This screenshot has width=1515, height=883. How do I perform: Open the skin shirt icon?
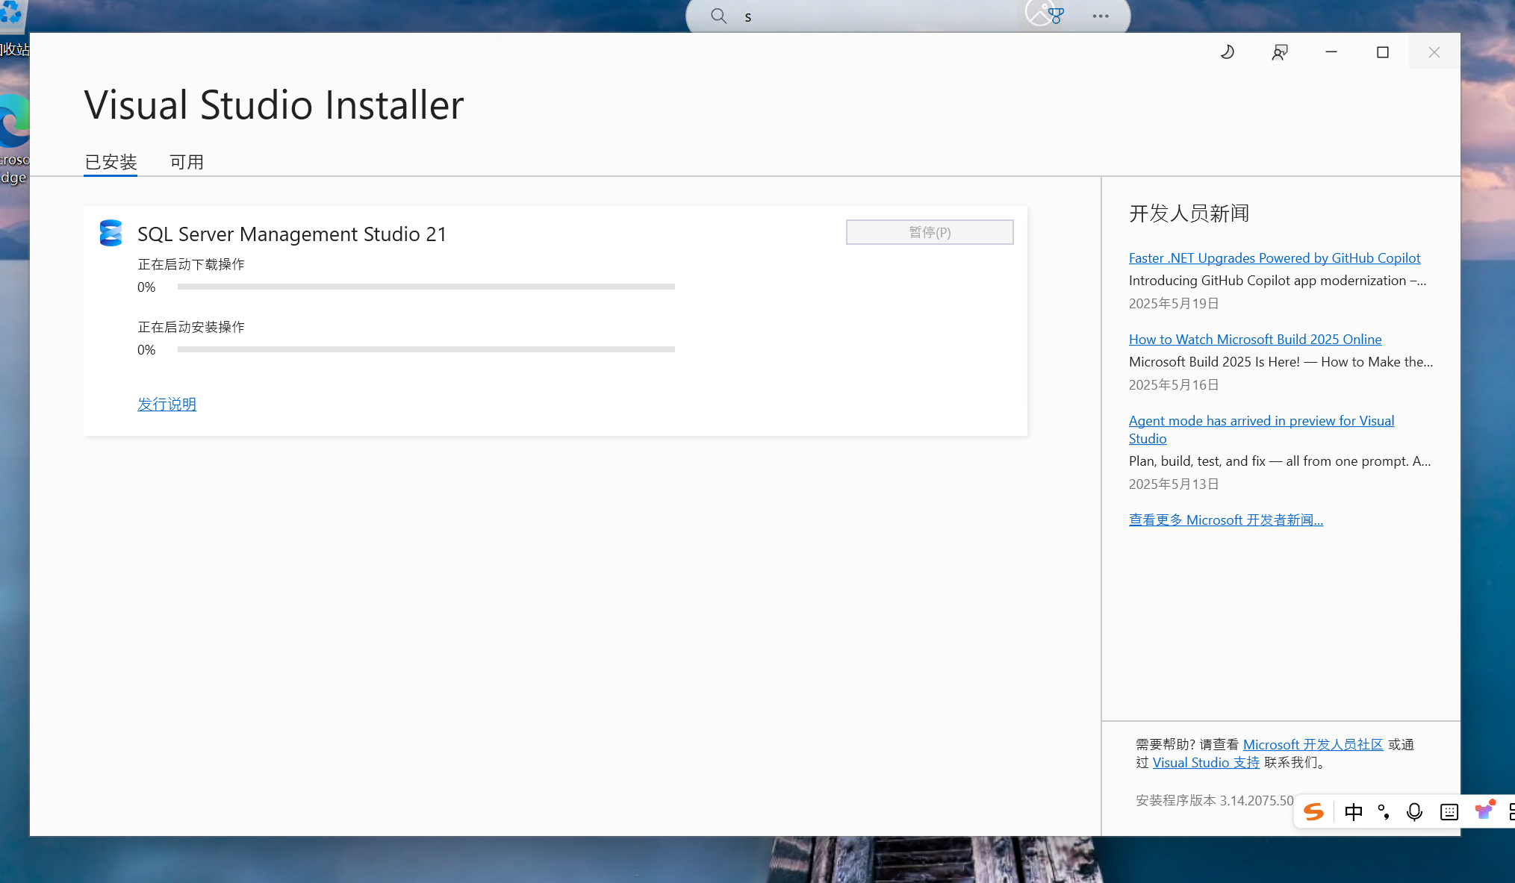click(x=1484, y=811)
